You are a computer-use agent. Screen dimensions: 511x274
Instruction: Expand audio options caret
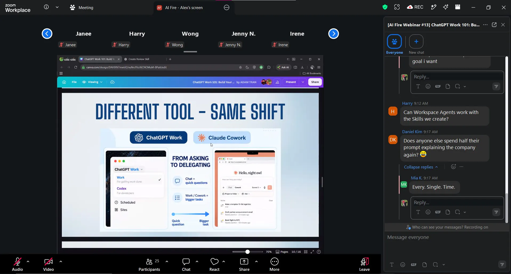(x=28, y=262)
